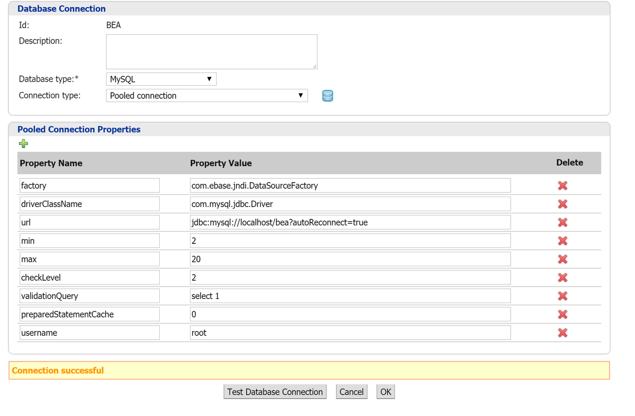Cancel the database connection dialog
The height and width of the screenshot is (416, 635).
point(351,392)
